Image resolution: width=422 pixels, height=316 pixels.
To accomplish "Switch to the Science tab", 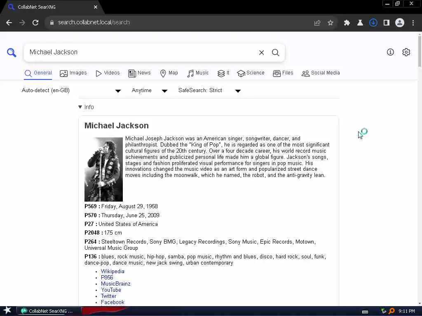I will pyautogui.click(x=251, y=73).
